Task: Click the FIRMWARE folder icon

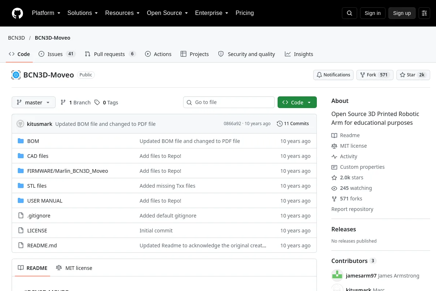Action: pyautogui.click(x=21, y=171)
